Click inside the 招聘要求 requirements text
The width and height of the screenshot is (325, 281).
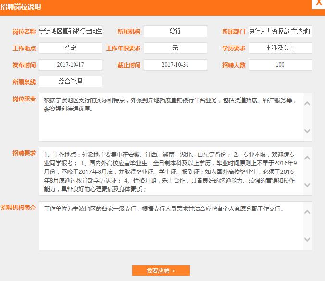[x=171, y=171]
